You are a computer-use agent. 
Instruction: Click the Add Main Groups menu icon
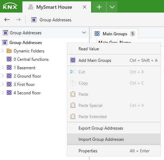[73, 60]
